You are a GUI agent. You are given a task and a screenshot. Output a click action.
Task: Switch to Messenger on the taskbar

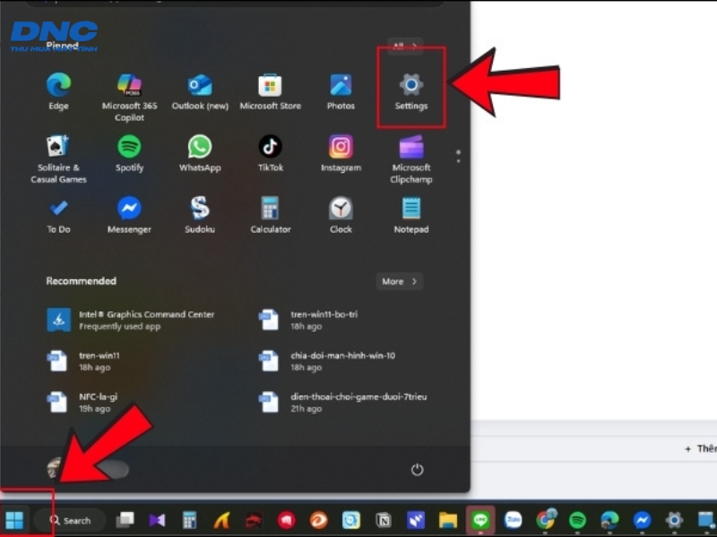pos(642,520)
